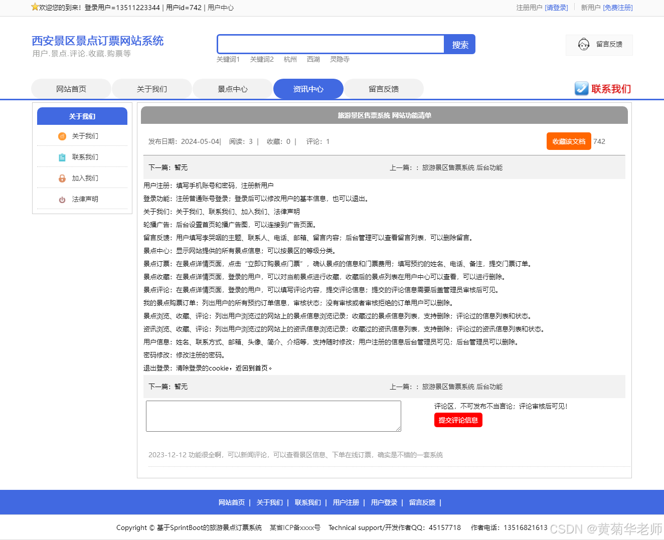This screenshot has height=540, width=664.
Task: Click the search input field at the top
Action: click(330, 44)
